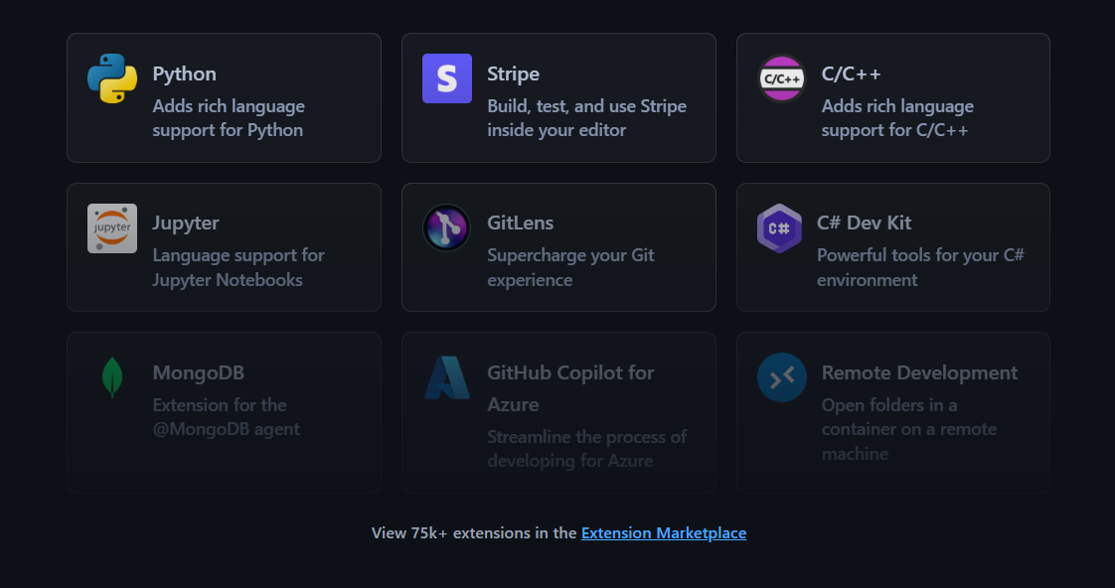Click the C# Dev Kit title
Viewport: 1115px width, 588px height.
pos(864,223)
